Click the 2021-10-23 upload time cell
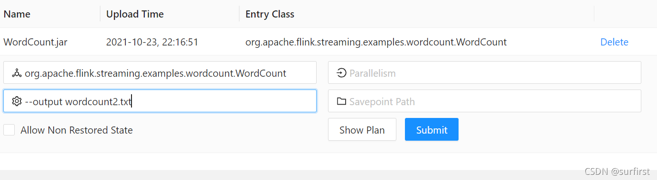The image size is (657, 180). click(152, 42)
